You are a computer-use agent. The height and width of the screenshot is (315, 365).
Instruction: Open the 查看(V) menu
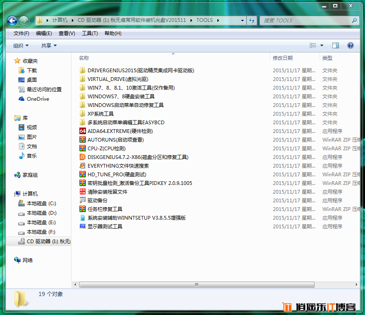(67, 33)
